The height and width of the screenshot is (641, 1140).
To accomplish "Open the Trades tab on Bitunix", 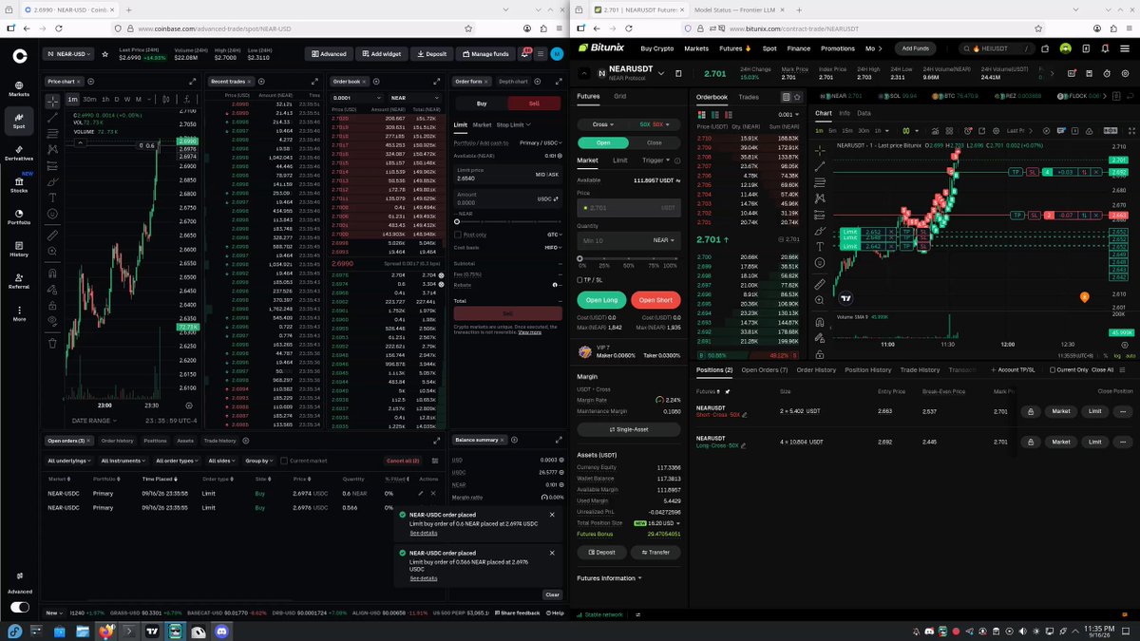I will (749, 97).
